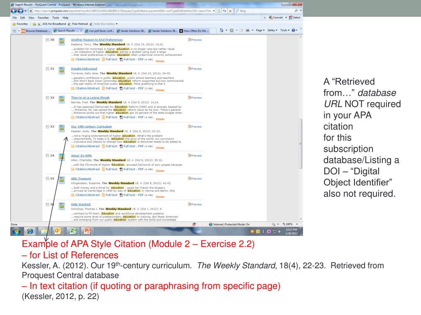Check the box for result 32
Screen dimensions: 421x315
coord(48,98)
